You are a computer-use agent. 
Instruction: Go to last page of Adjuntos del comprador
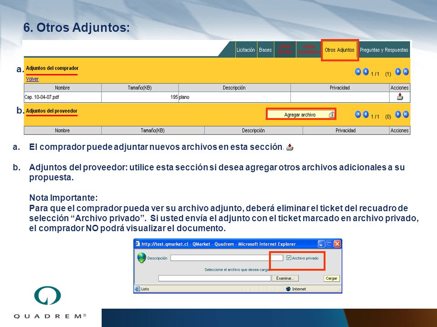(x=406, y=72)
